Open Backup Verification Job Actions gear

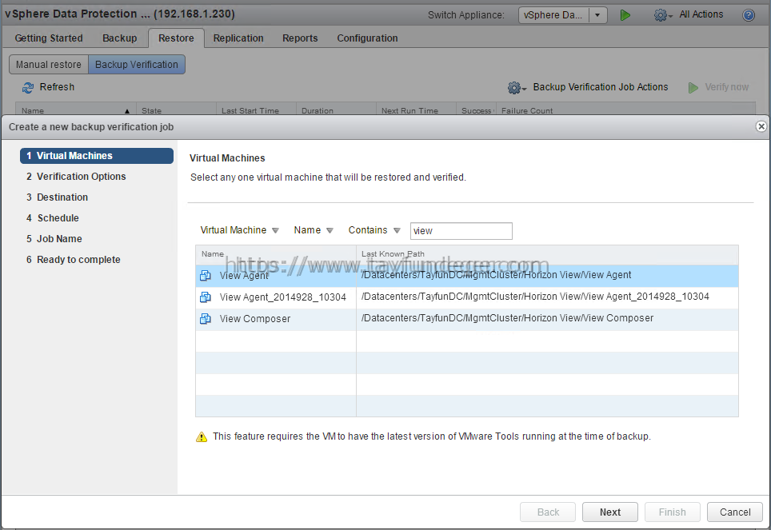pos(517,87)
